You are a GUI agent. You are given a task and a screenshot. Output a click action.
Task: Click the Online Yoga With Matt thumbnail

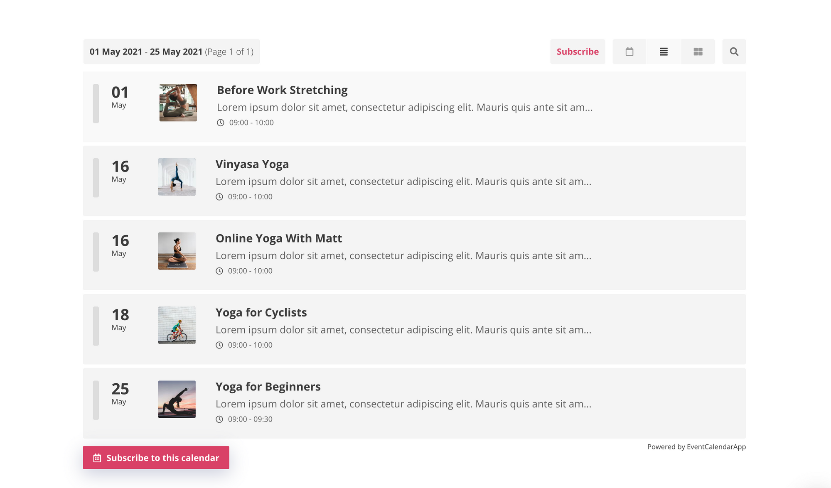pos(177,251)
